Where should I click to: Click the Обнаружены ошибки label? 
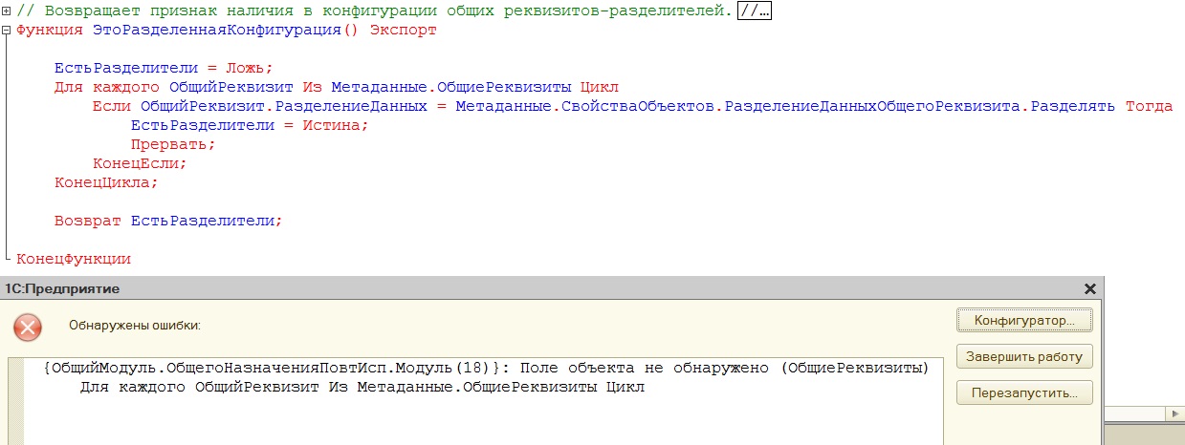(x=135, y=326)
